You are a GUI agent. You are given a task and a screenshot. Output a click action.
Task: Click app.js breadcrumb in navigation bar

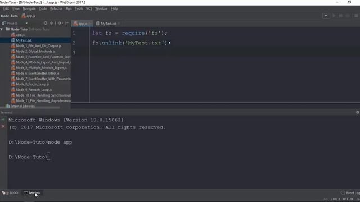[x=29, y=16]
